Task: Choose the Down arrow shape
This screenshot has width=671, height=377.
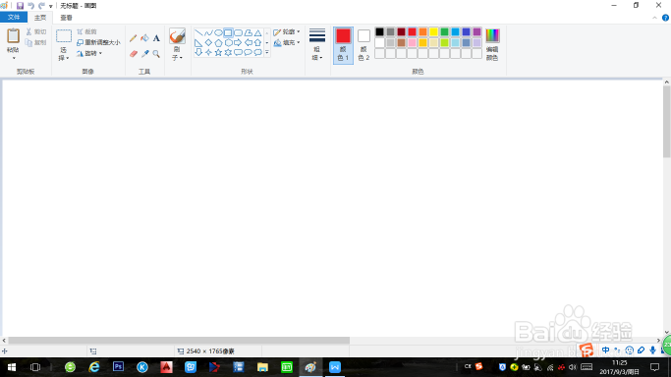Action: tap(198, 53)
